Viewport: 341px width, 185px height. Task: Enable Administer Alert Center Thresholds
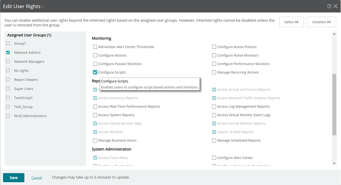click(95, 47)
